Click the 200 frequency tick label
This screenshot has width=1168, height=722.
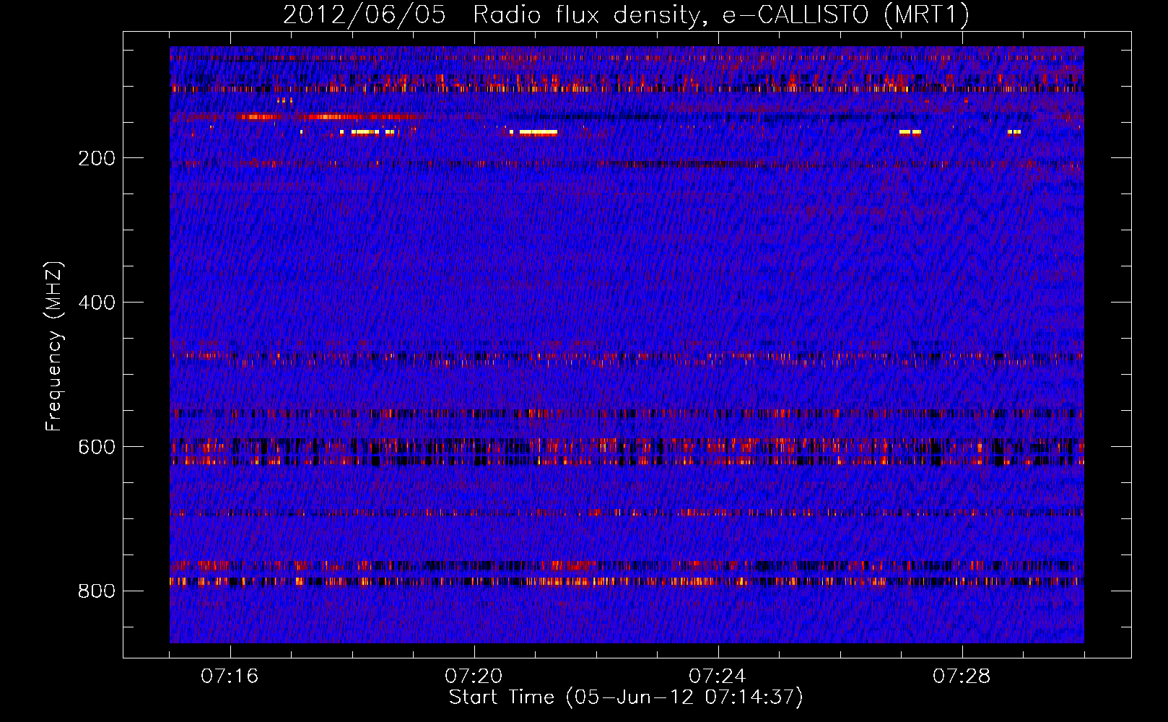[97, 158]
